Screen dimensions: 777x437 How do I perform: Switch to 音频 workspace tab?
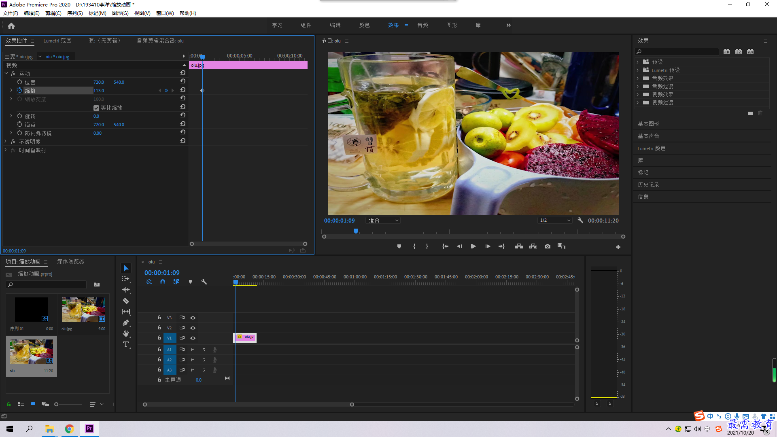click(422, 25)
